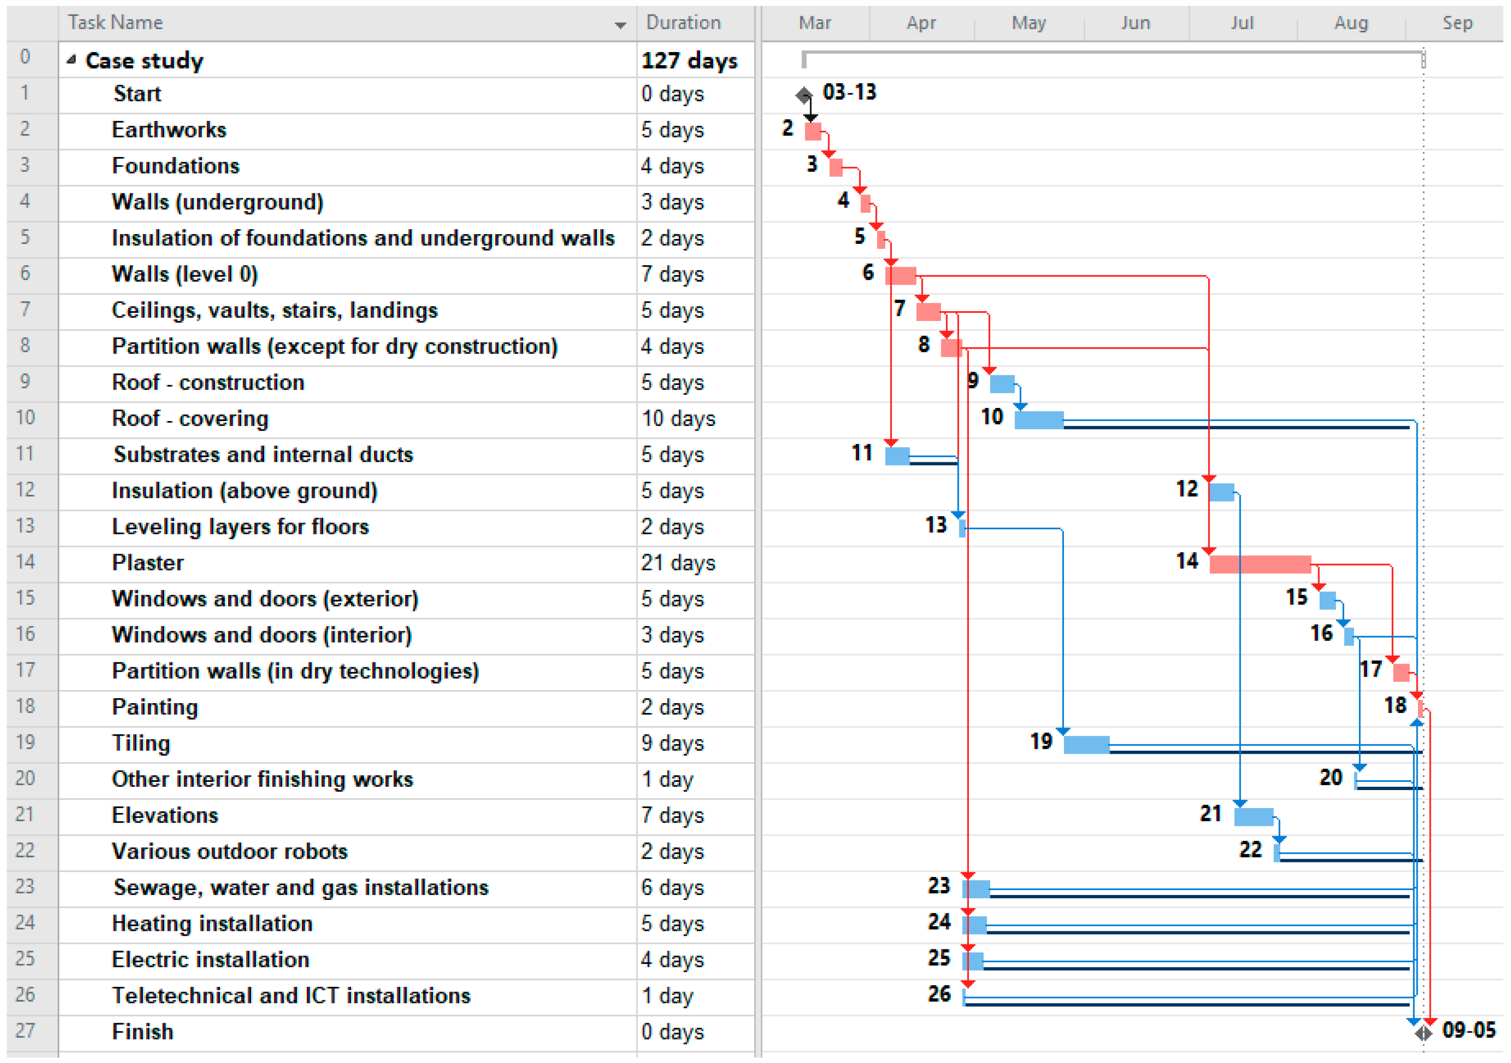Image resolution: width=1511 pixels, height=1063 pixels.
Task: Click the Earthworks red task bar
Action: [x=813, y=132]
